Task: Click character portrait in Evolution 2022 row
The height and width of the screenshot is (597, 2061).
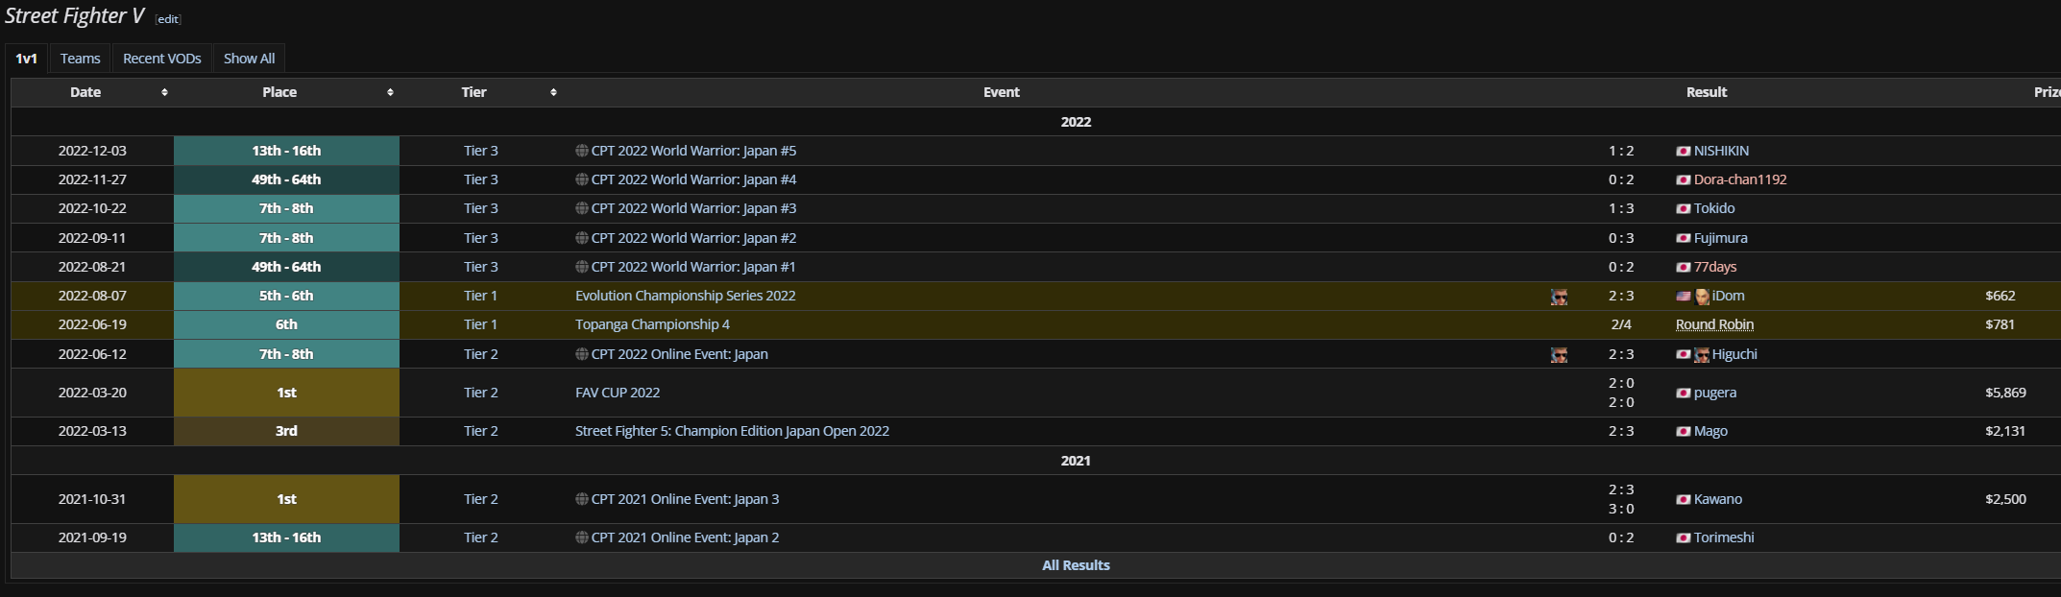Action: click(1559, 297)
